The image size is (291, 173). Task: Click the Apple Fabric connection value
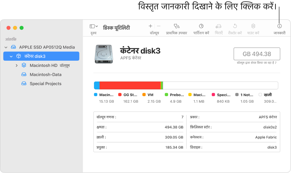click(266, 137)
